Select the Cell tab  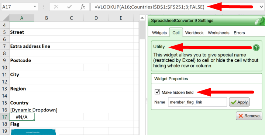pyautogui.click(x=176, y=33)
